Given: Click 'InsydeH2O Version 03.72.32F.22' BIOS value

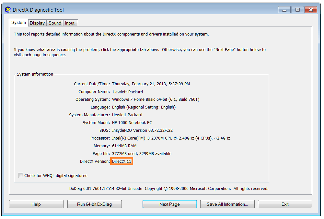Looking at the screenshot, I should (x=142, y=130).
